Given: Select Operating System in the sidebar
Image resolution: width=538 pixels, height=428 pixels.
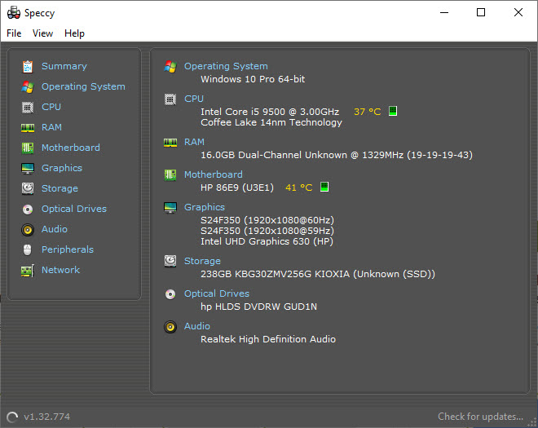Looking at the screenshot, I should click(83, 86).
